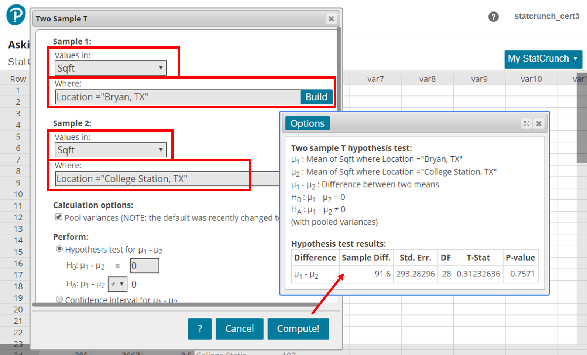The image size is (587, 355).
Task: Open the My StatCrunch dropdown menu
Action: pos(543,59)
